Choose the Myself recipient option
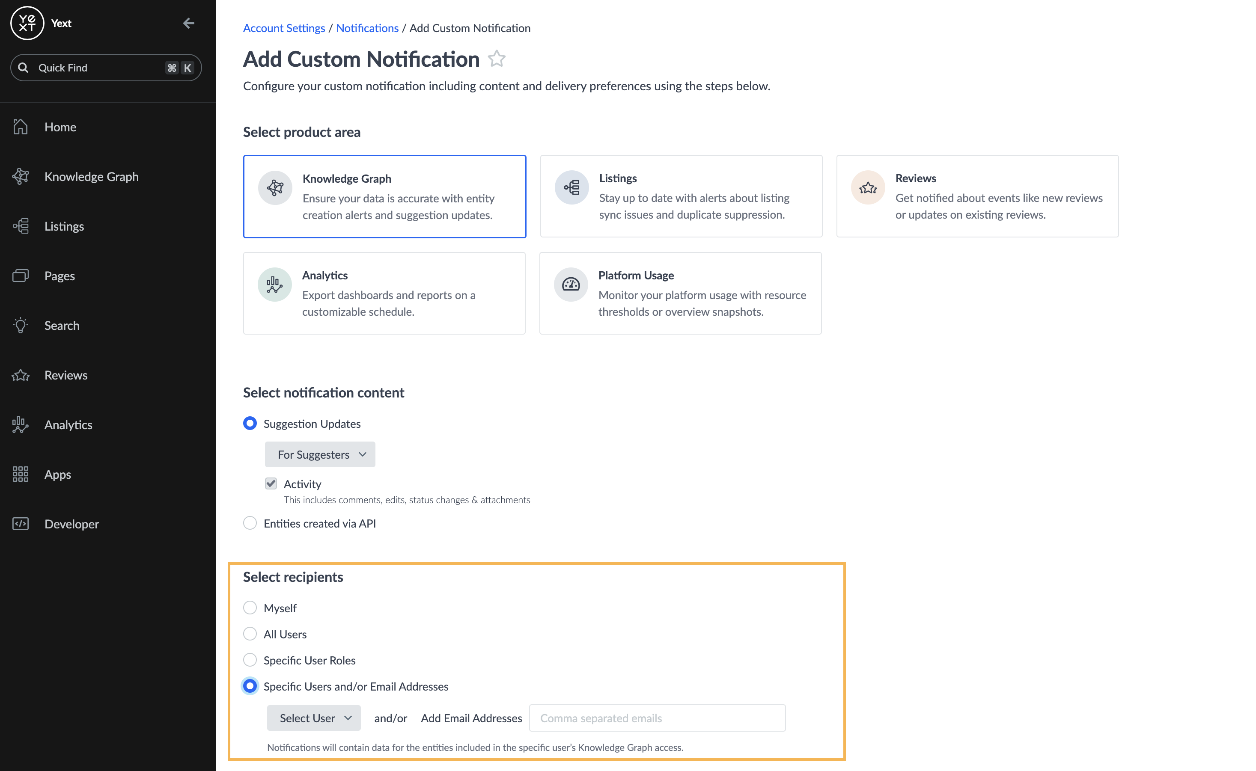The width and height of the screenshot is (1256, 771). point(250,608)
